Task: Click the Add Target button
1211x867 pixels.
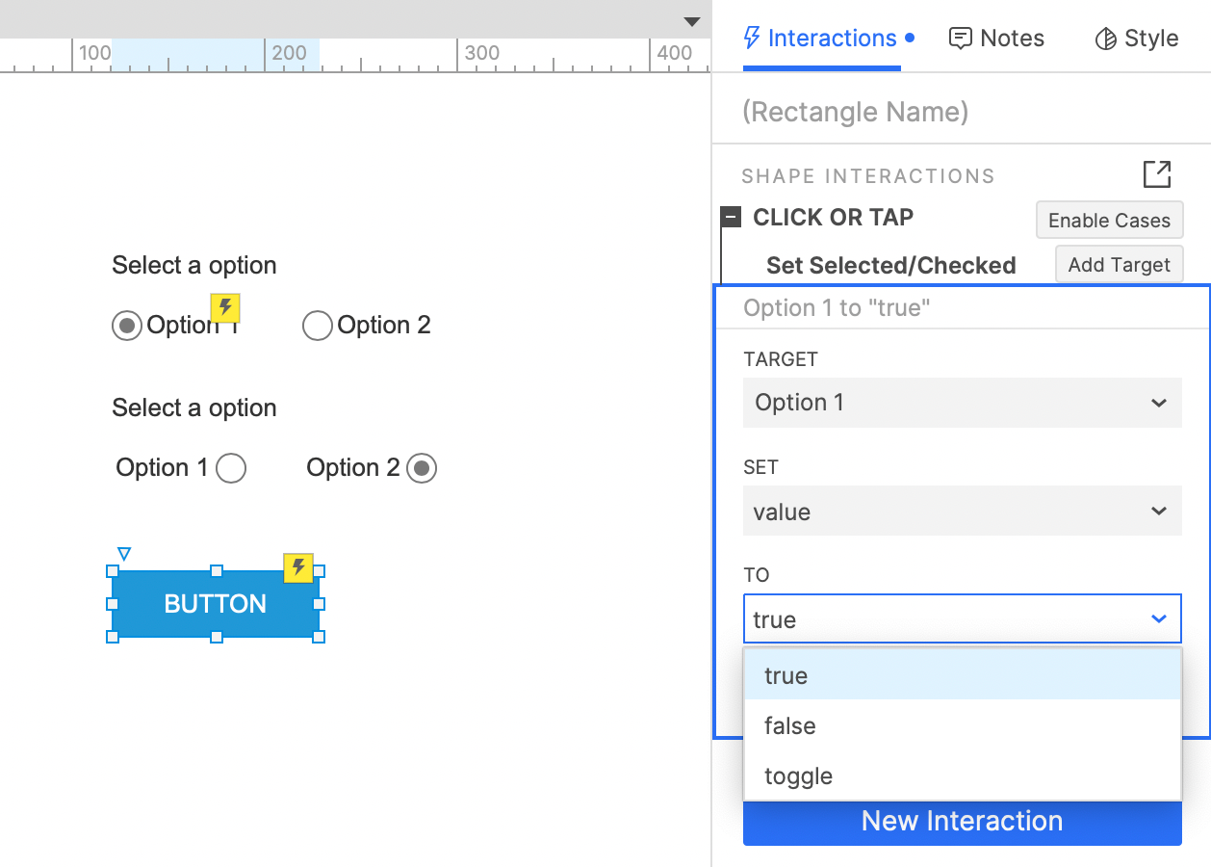Action: coord(1119,265)
